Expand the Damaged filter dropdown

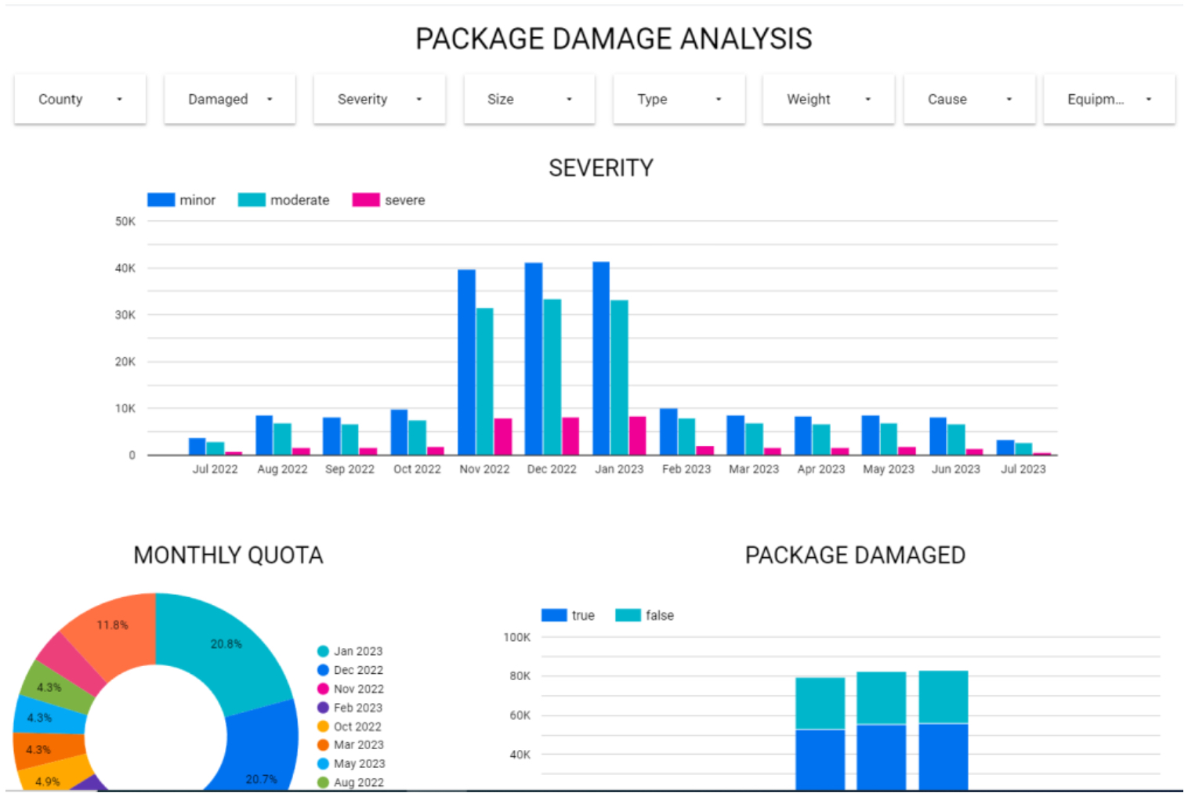pyautogui.click(x=230, y=100)
